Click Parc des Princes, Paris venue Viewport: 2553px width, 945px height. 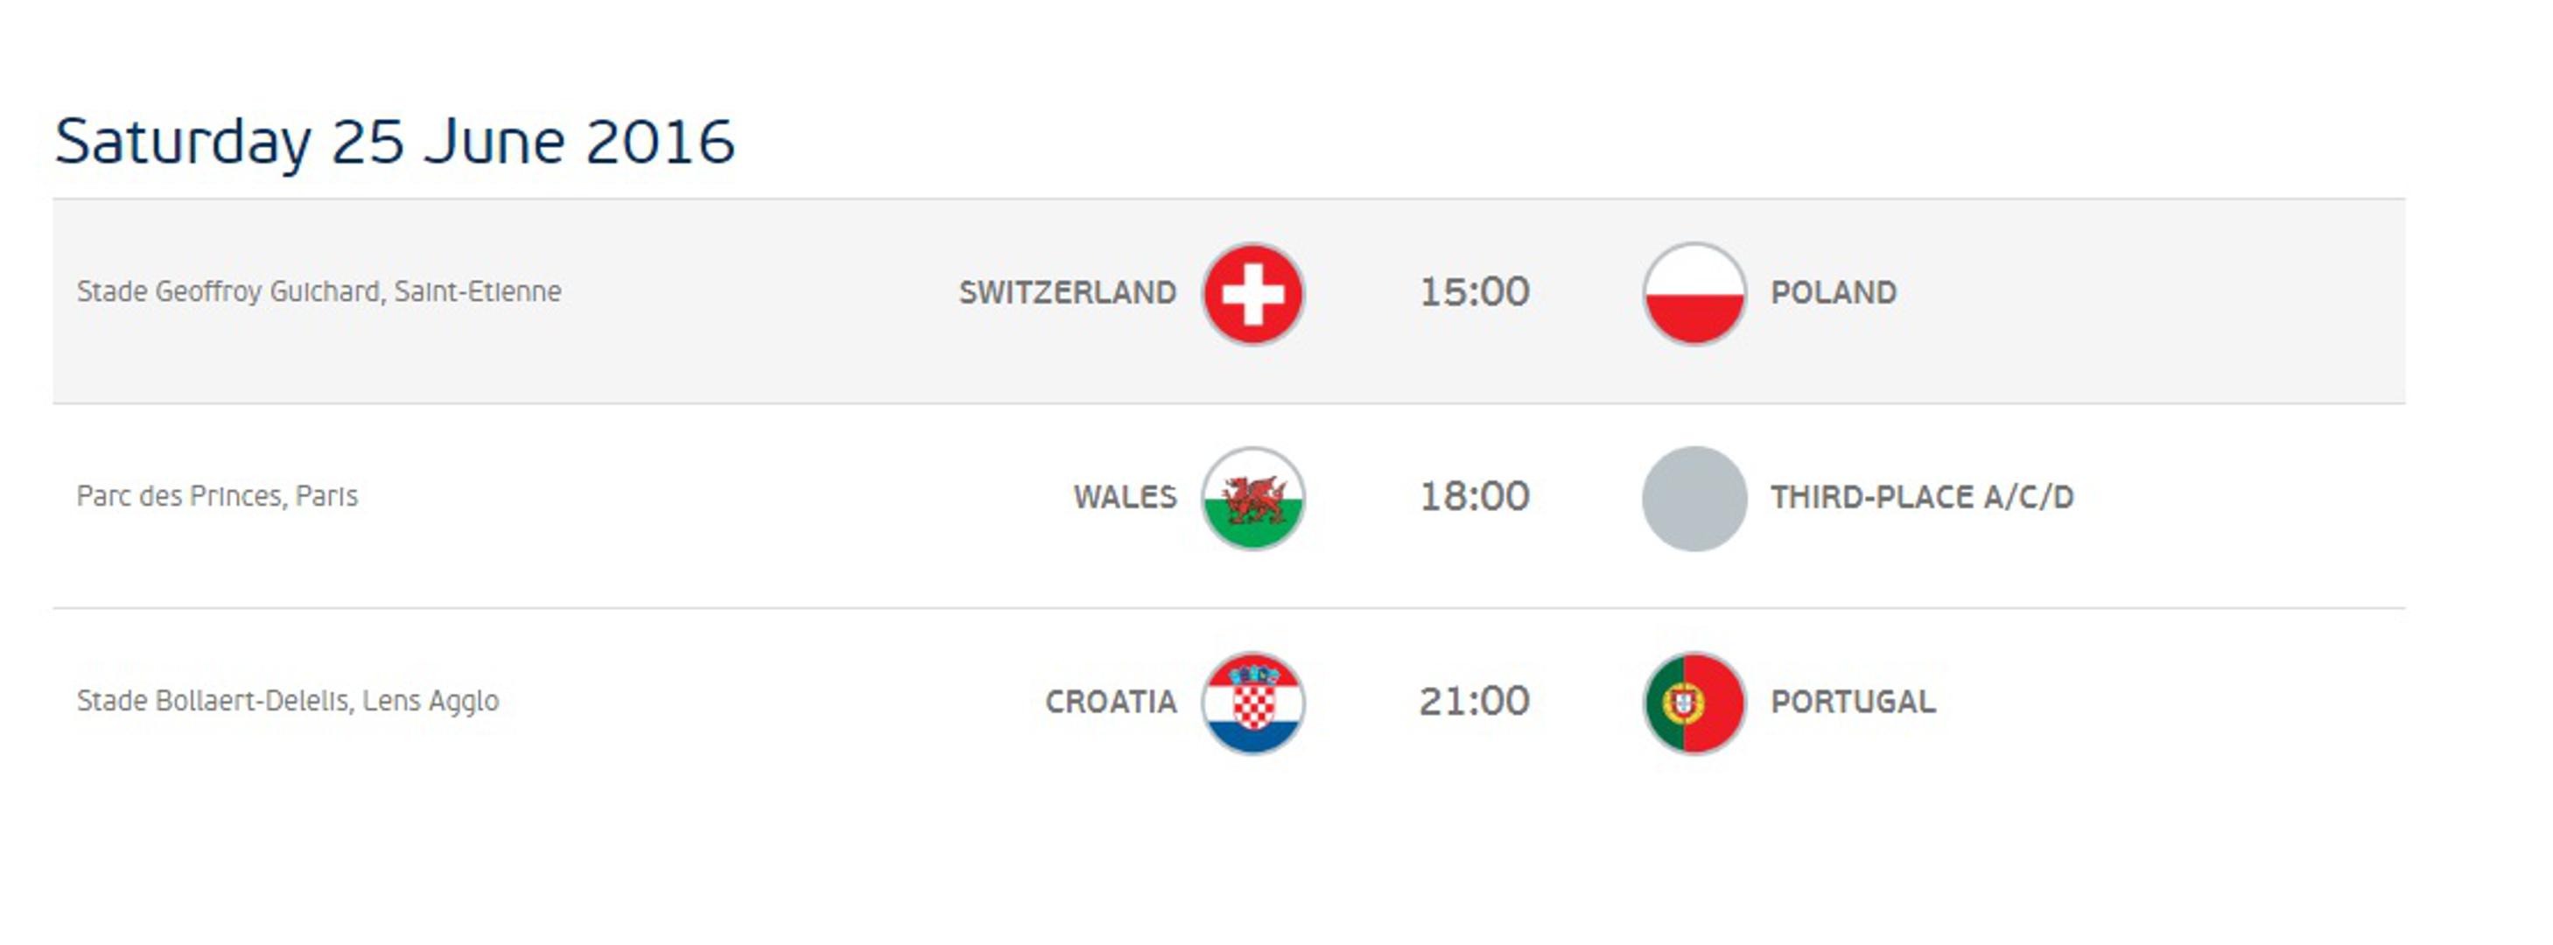(216, 496)
